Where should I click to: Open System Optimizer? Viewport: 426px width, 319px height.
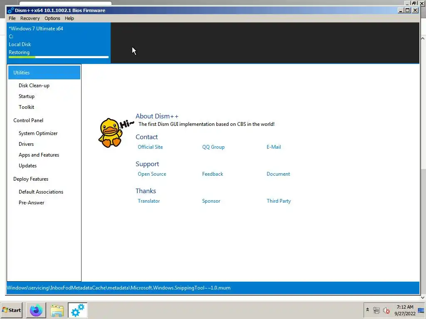point(38,133)
